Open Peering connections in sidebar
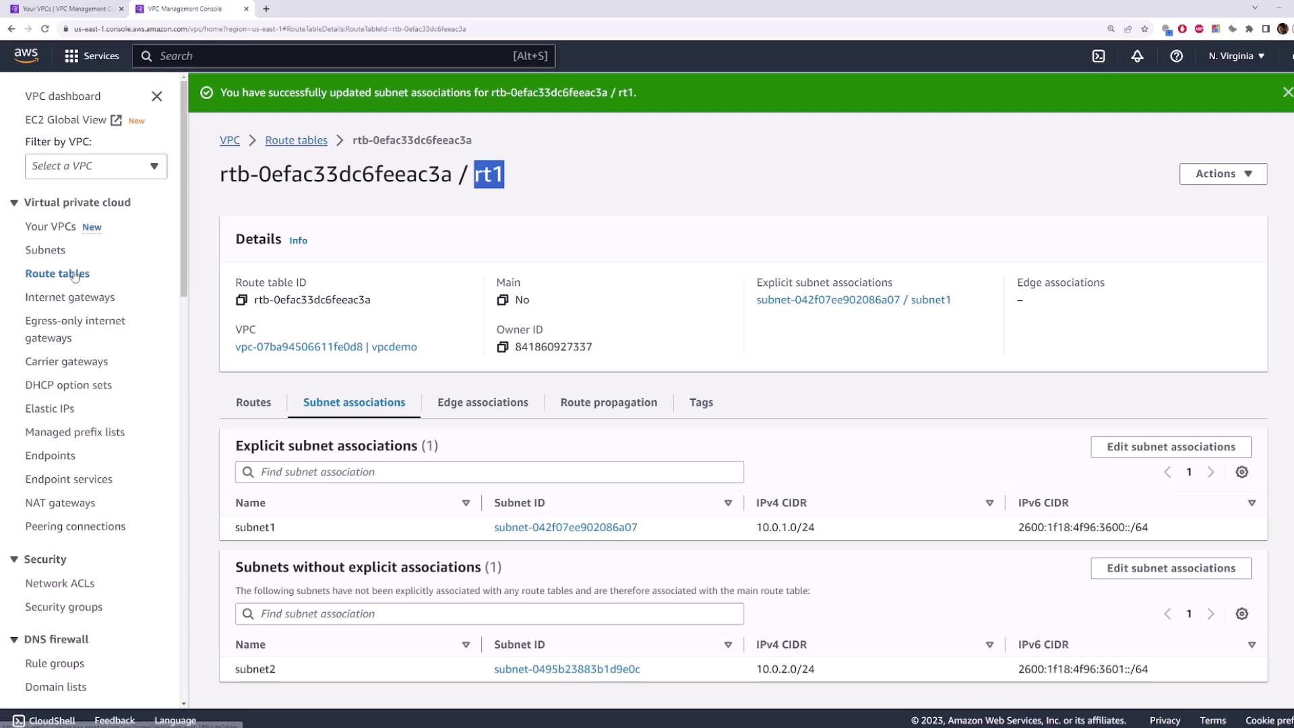The width and height of the screenshot is (1294, 728). coord(75,526)
